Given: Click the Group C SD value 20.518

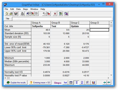Looking at the screenshot, I should pos(80,33).
